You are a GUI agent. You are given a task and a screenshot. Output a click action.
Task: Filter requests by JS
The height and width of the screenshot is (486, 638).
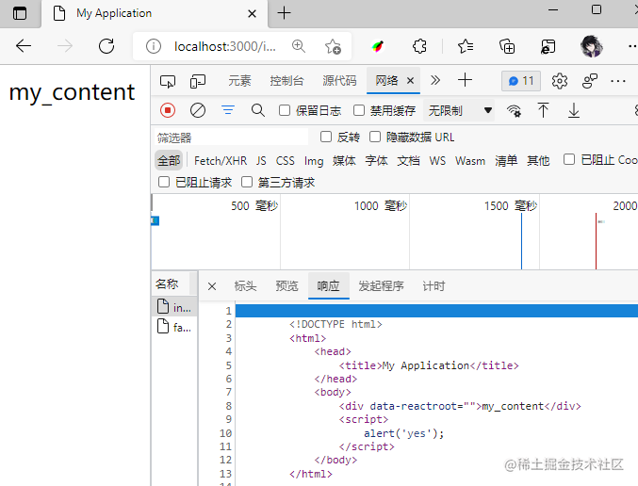coord(261,161)
